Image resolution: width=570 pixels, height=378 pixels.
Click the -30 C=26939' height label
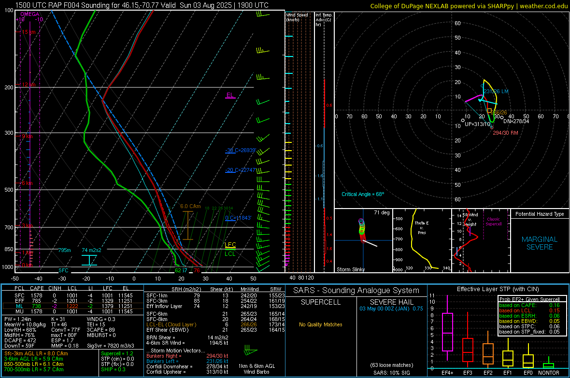pos(241,150)
